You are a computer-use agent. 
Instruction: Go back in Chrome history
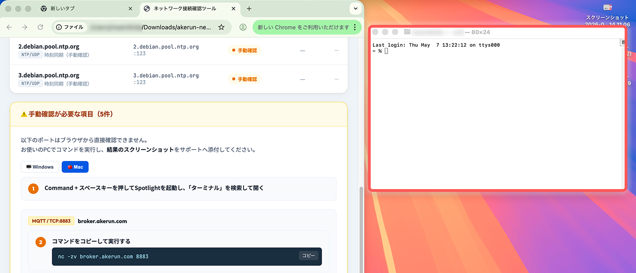click(10, 27)
